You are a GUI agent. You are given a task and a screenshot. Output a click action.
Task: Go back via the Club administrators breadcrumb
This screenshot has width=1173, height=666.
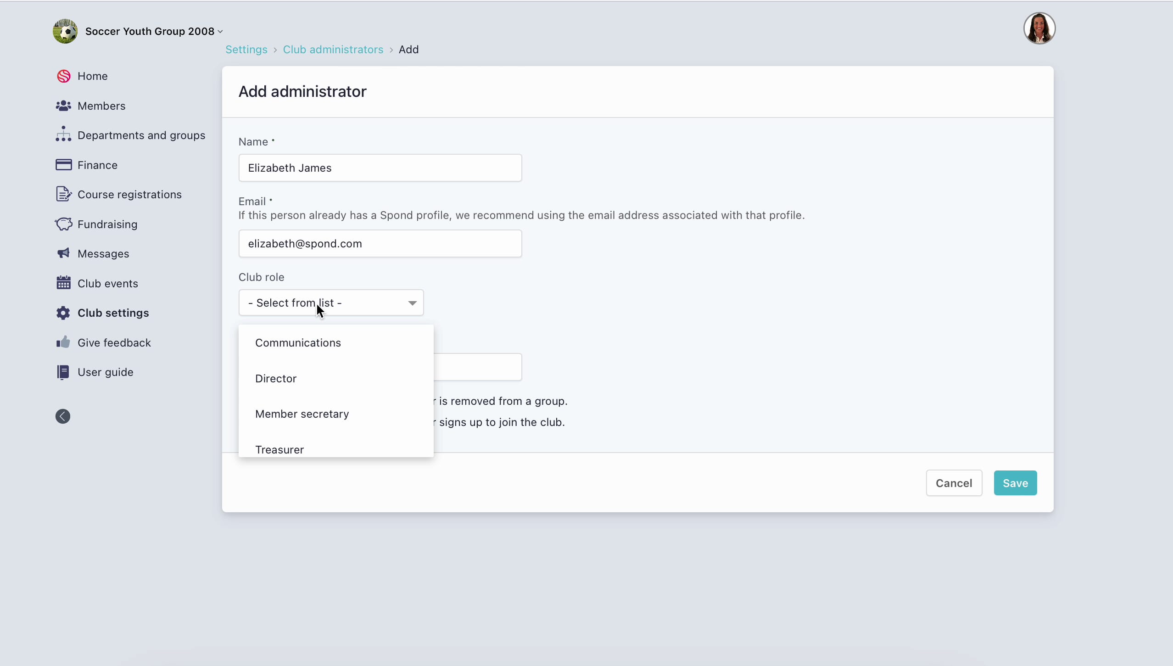pyautogui.click(x=333, y=49)
